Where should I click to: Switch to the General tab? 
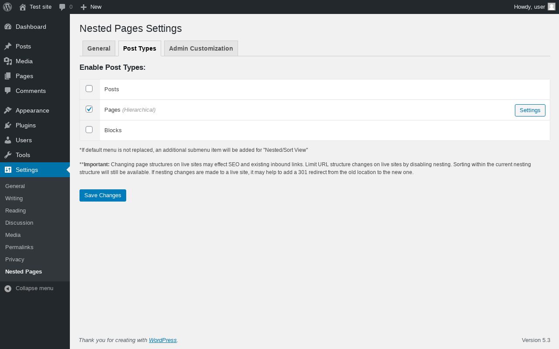point(99,48)
